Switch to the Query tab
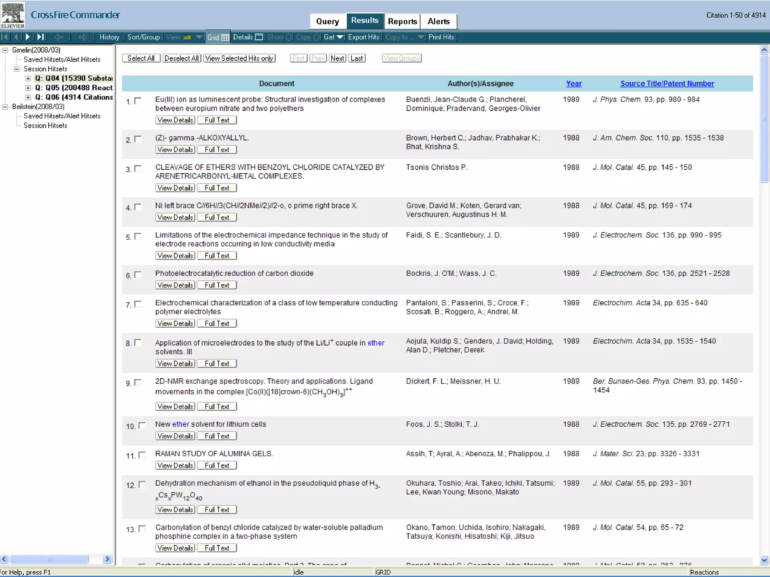 tap(327, 21)
